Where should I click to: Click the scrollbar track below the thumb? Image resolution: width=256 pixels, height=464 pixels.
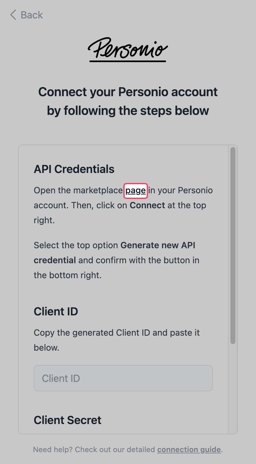pyautogui.click(x=233, y=390)
